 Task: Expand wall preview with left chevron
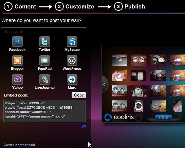[105, 84]
